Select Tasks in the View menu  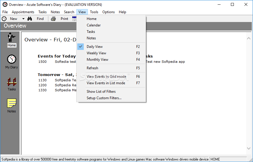pos(111,31)
